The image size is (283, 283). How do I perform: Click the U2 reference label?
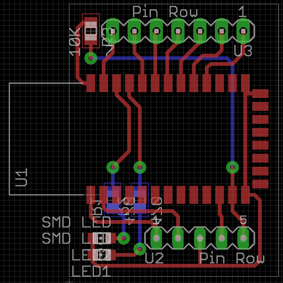pos(155,258)
